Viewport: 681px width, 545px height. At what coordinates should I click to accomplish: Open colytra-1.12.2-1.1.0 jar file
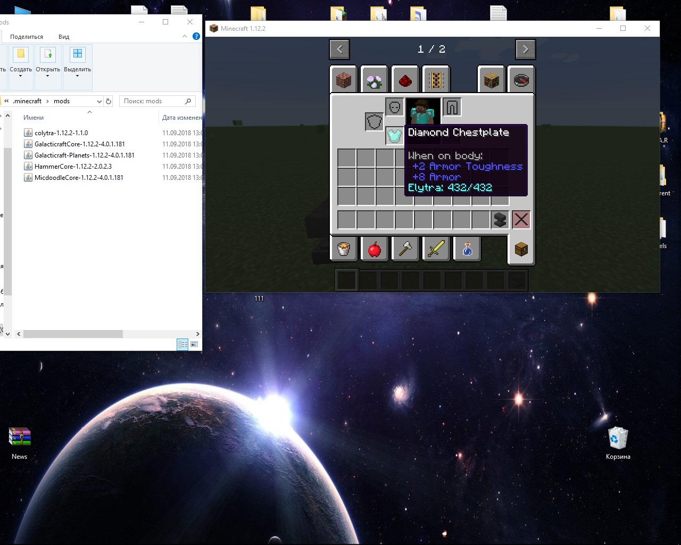pyautogui.click(x=61, y=133)
